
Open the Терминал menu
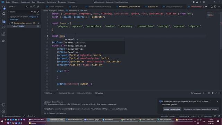[x=62, y=2]
